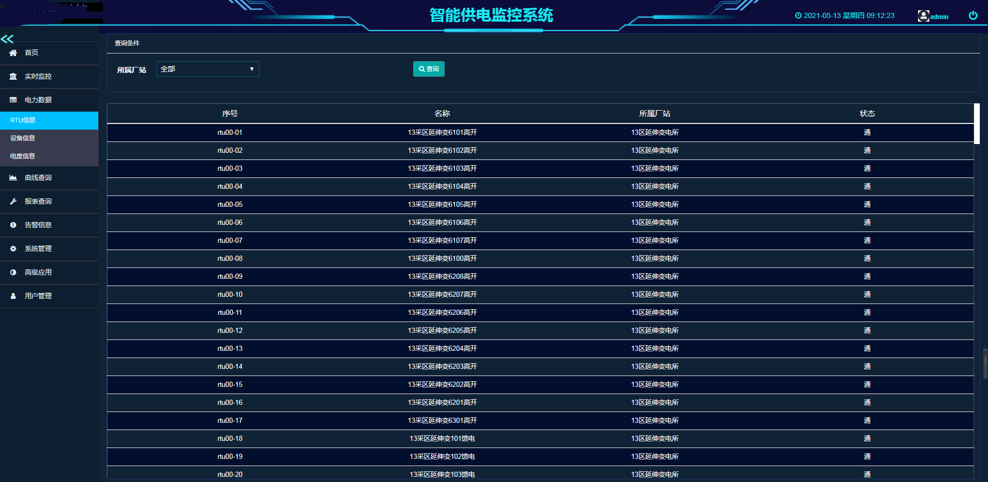Image resolution: width=988 pixels, height=482 pixels.
Task: Click the 曲线查询 chart icon
Action: pos(13,178)
